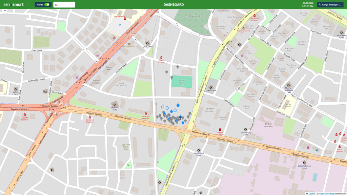
Task: Select the southeasternmost filled blue drop marker in the cluster
Action: click(x=183, y=123)
